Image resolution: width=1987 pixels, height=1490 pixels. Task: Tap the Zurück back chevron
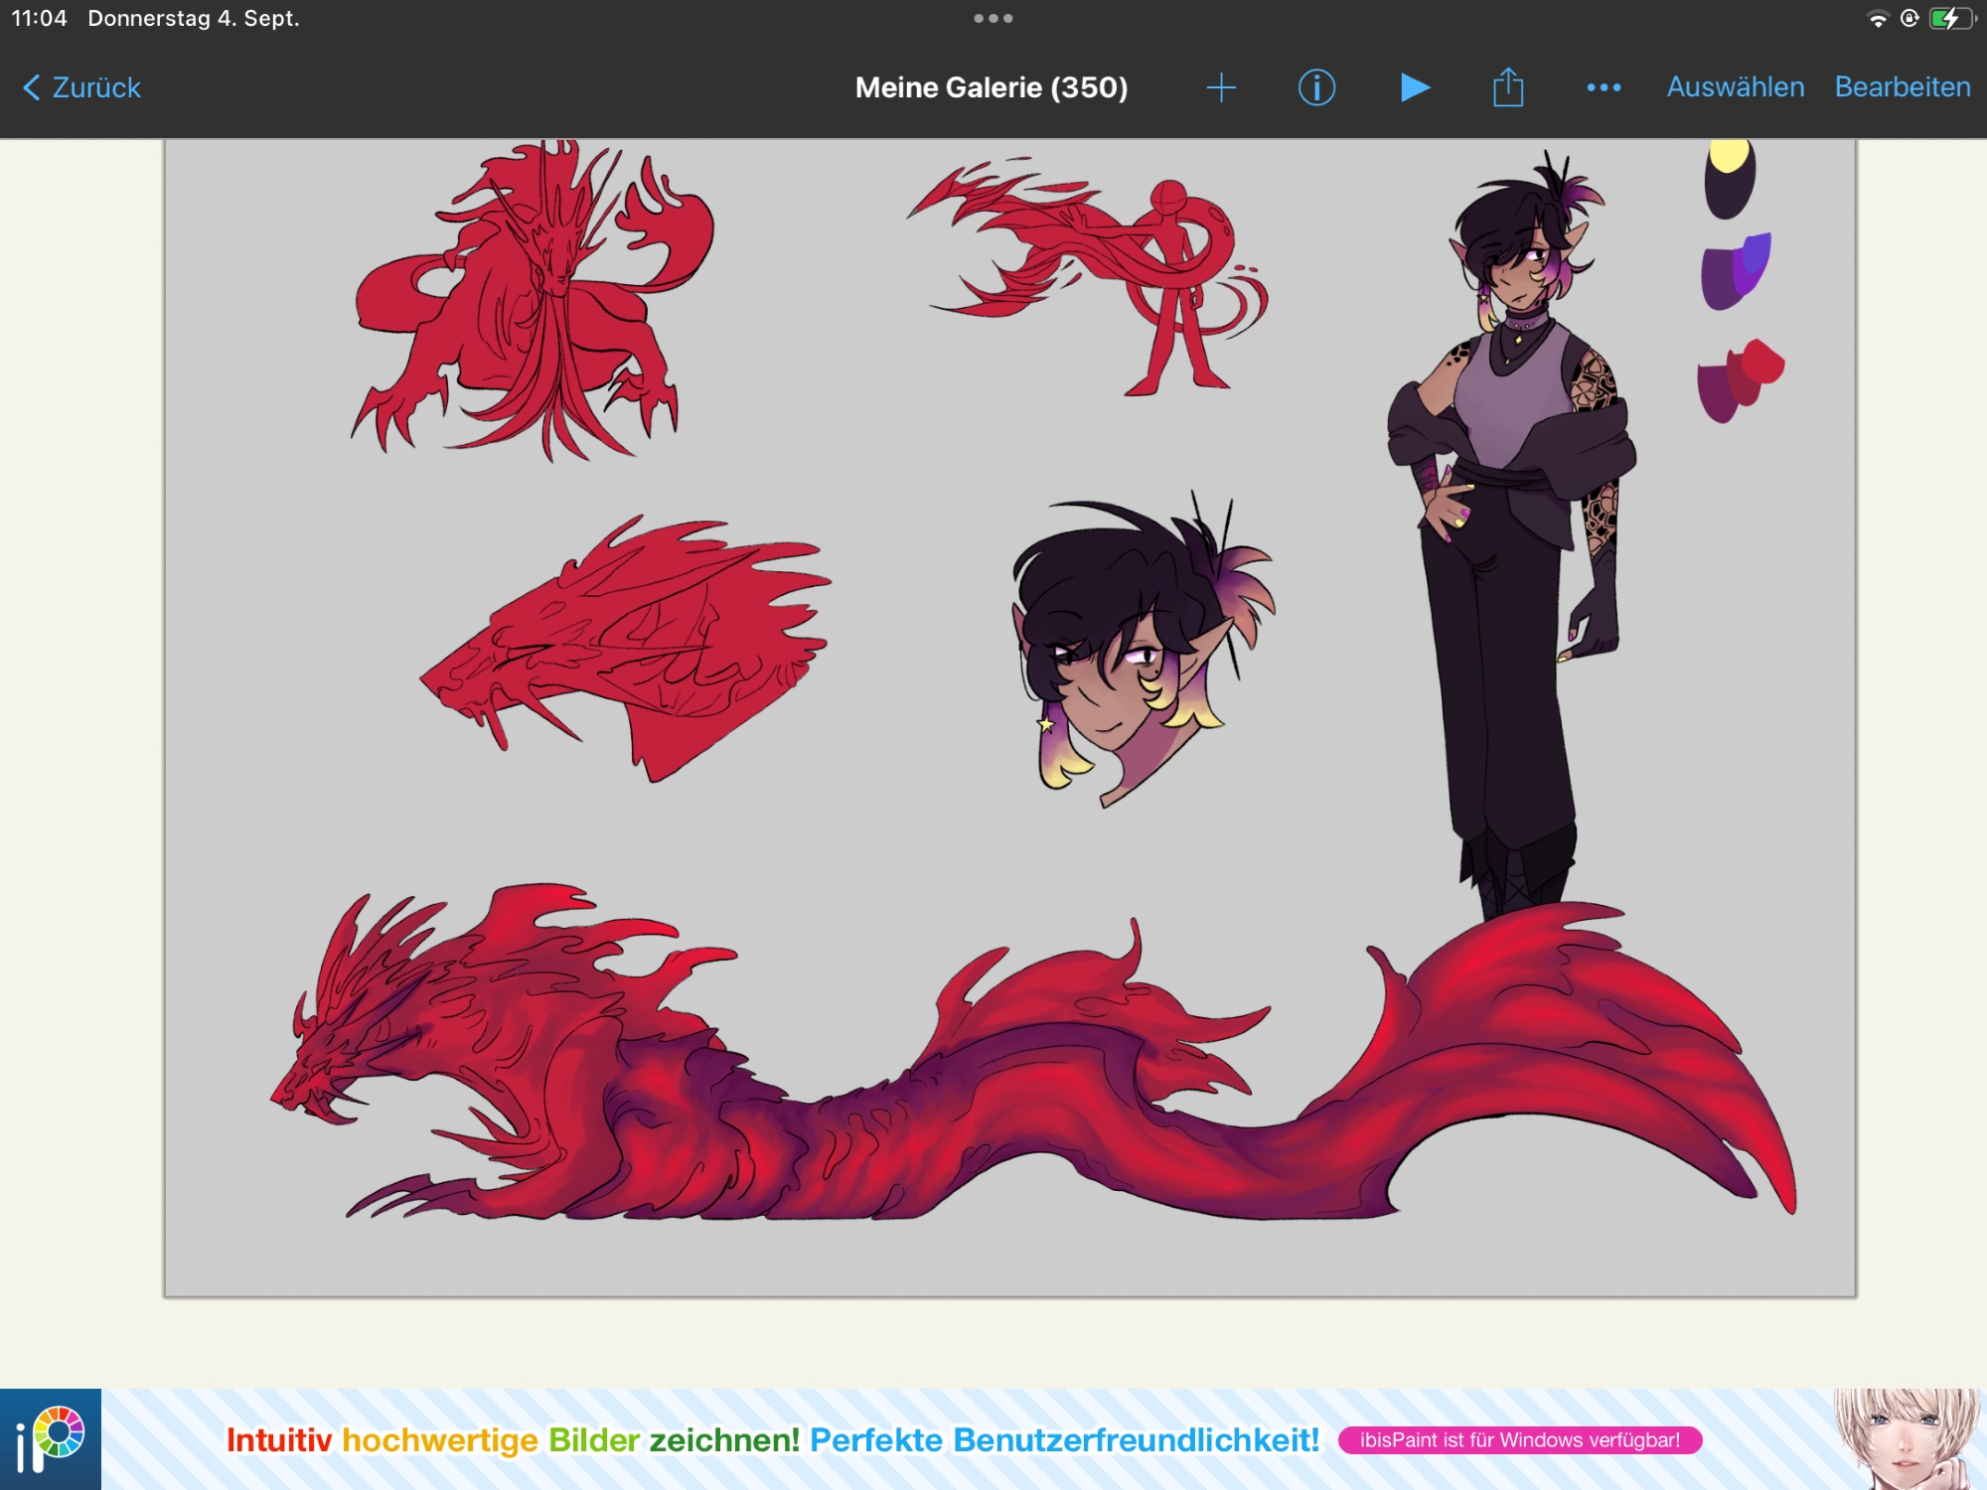point(32,87)
